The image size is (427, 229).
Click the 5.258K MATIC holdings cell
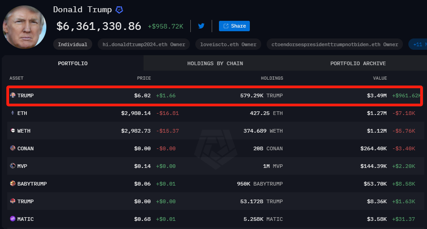(263, 219)
